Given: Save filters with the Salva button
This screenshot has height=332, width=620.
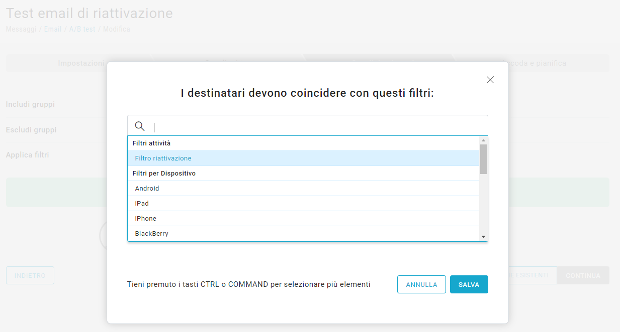Looking at the screenshot, I should coord(469,284).
